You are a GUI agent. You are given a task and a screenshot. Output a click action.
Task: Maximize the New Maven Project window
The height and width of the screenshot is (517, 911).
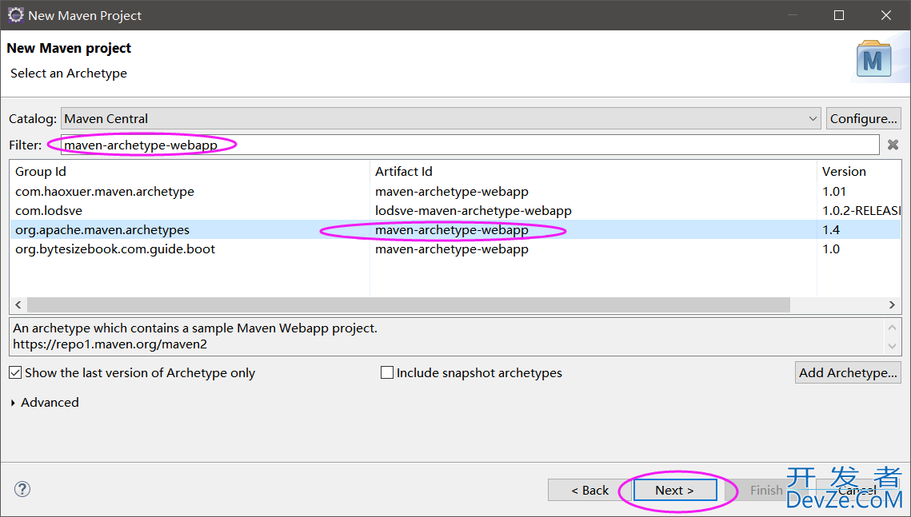[x=839, y=15]
